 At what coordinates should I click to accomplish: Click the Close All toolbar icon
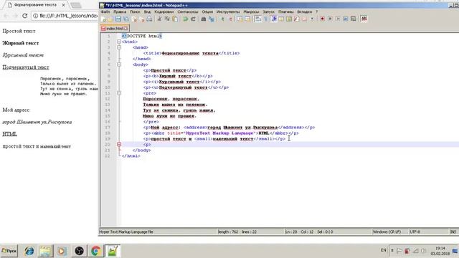click(142, 19)
